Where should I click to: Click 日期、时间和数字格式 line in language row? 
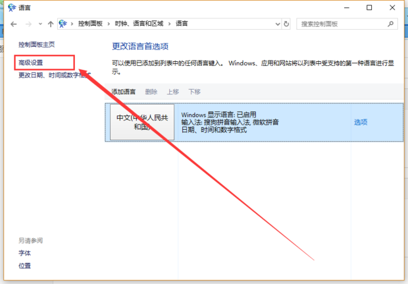(214, 130)
